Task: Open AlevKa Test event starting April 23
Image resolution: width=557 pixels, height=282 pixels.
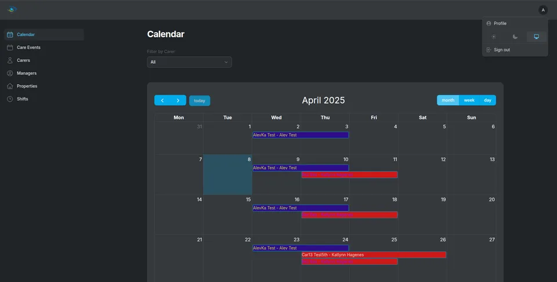Action: coord(301,248)
